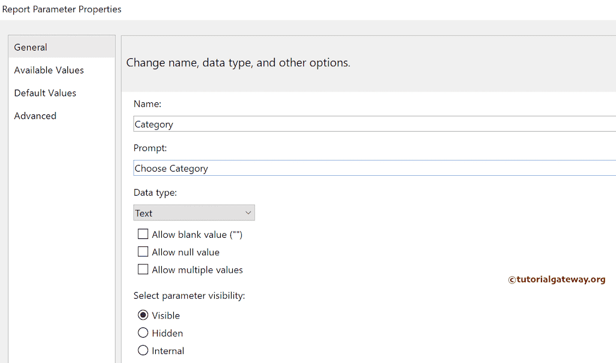616x363 pixels.
Task: Enable Allow multiple values
Action: pyautogui.click(x=143, y=269)
